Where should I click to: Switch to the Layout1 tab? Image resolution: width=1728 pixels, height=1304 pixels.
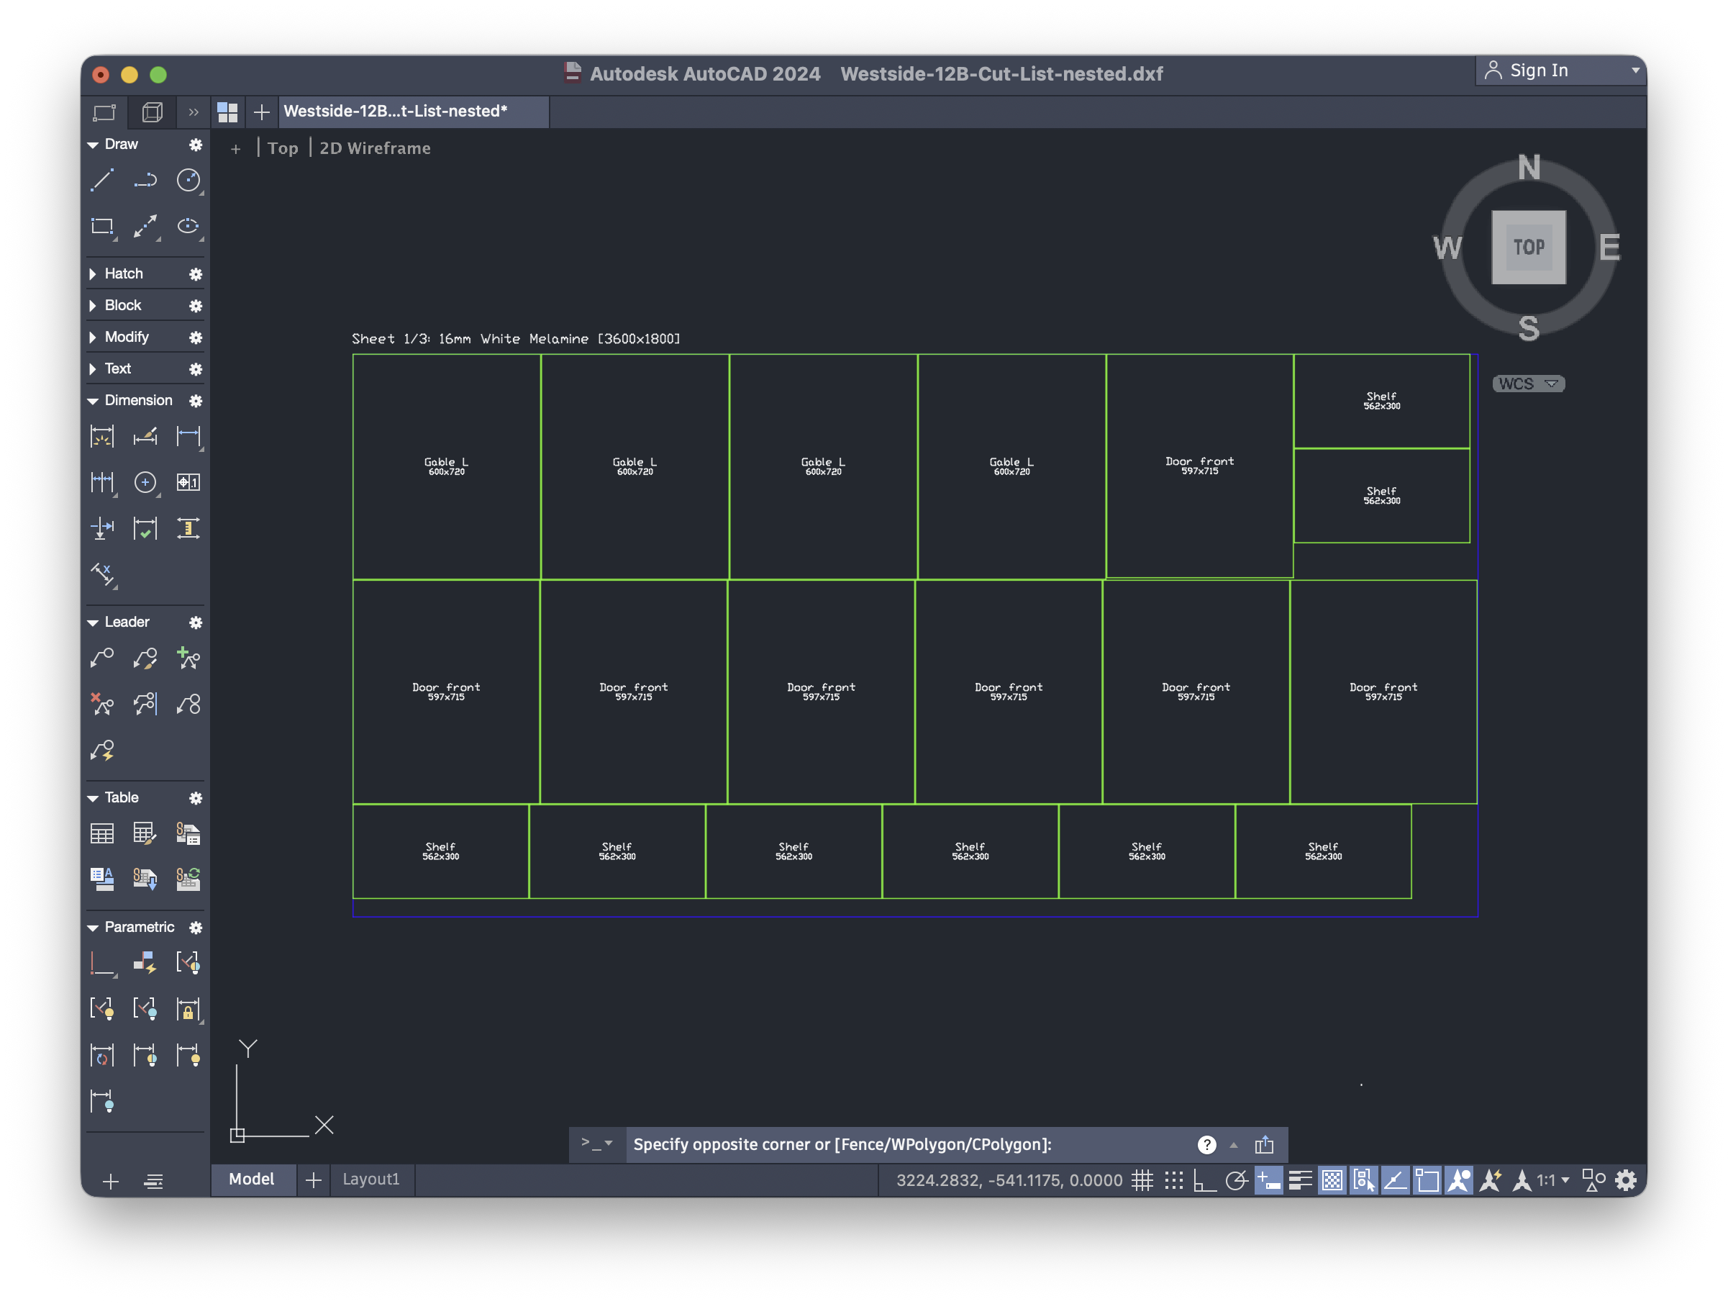pos(371,1179)
